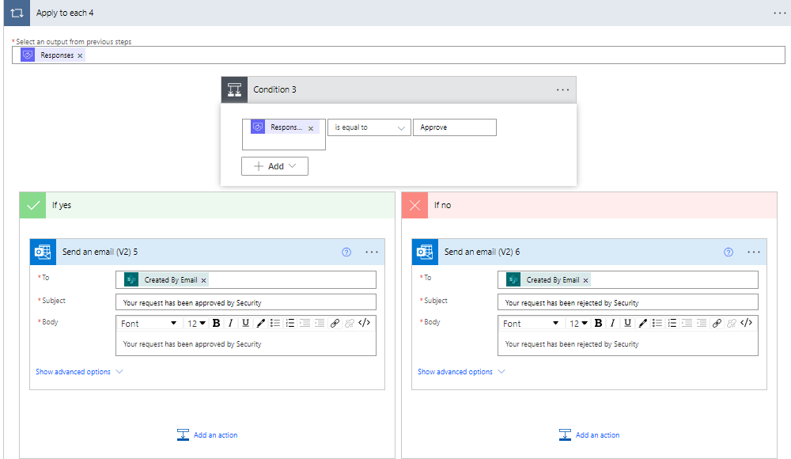Open the 'is equal to' operator dropdown
Screen dimensions: 791x459
click(x=369, y=127)
